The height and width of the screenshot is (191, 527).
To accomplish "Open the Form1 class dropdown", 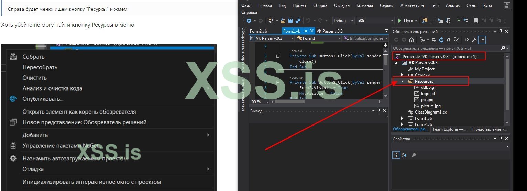I will pyautogui.click(x=318, y=38).
